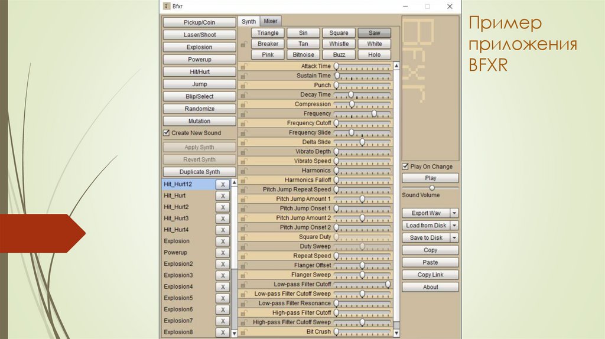This screenshot has height=339, width=605.
Task: Click the Duplicate Synth button
Action: click(200, 172)
